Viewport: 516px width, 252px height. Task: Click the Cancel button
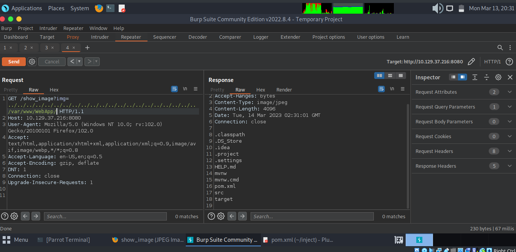point(52,61)
